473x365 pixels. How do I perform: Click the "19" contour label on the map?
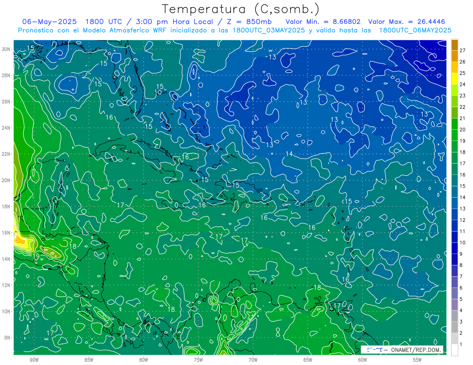[x=36, y=256]
